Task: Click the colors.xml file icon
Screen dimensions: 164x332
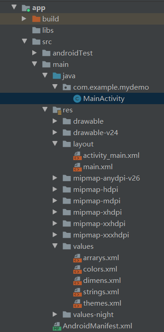Action: coord(77,269)
